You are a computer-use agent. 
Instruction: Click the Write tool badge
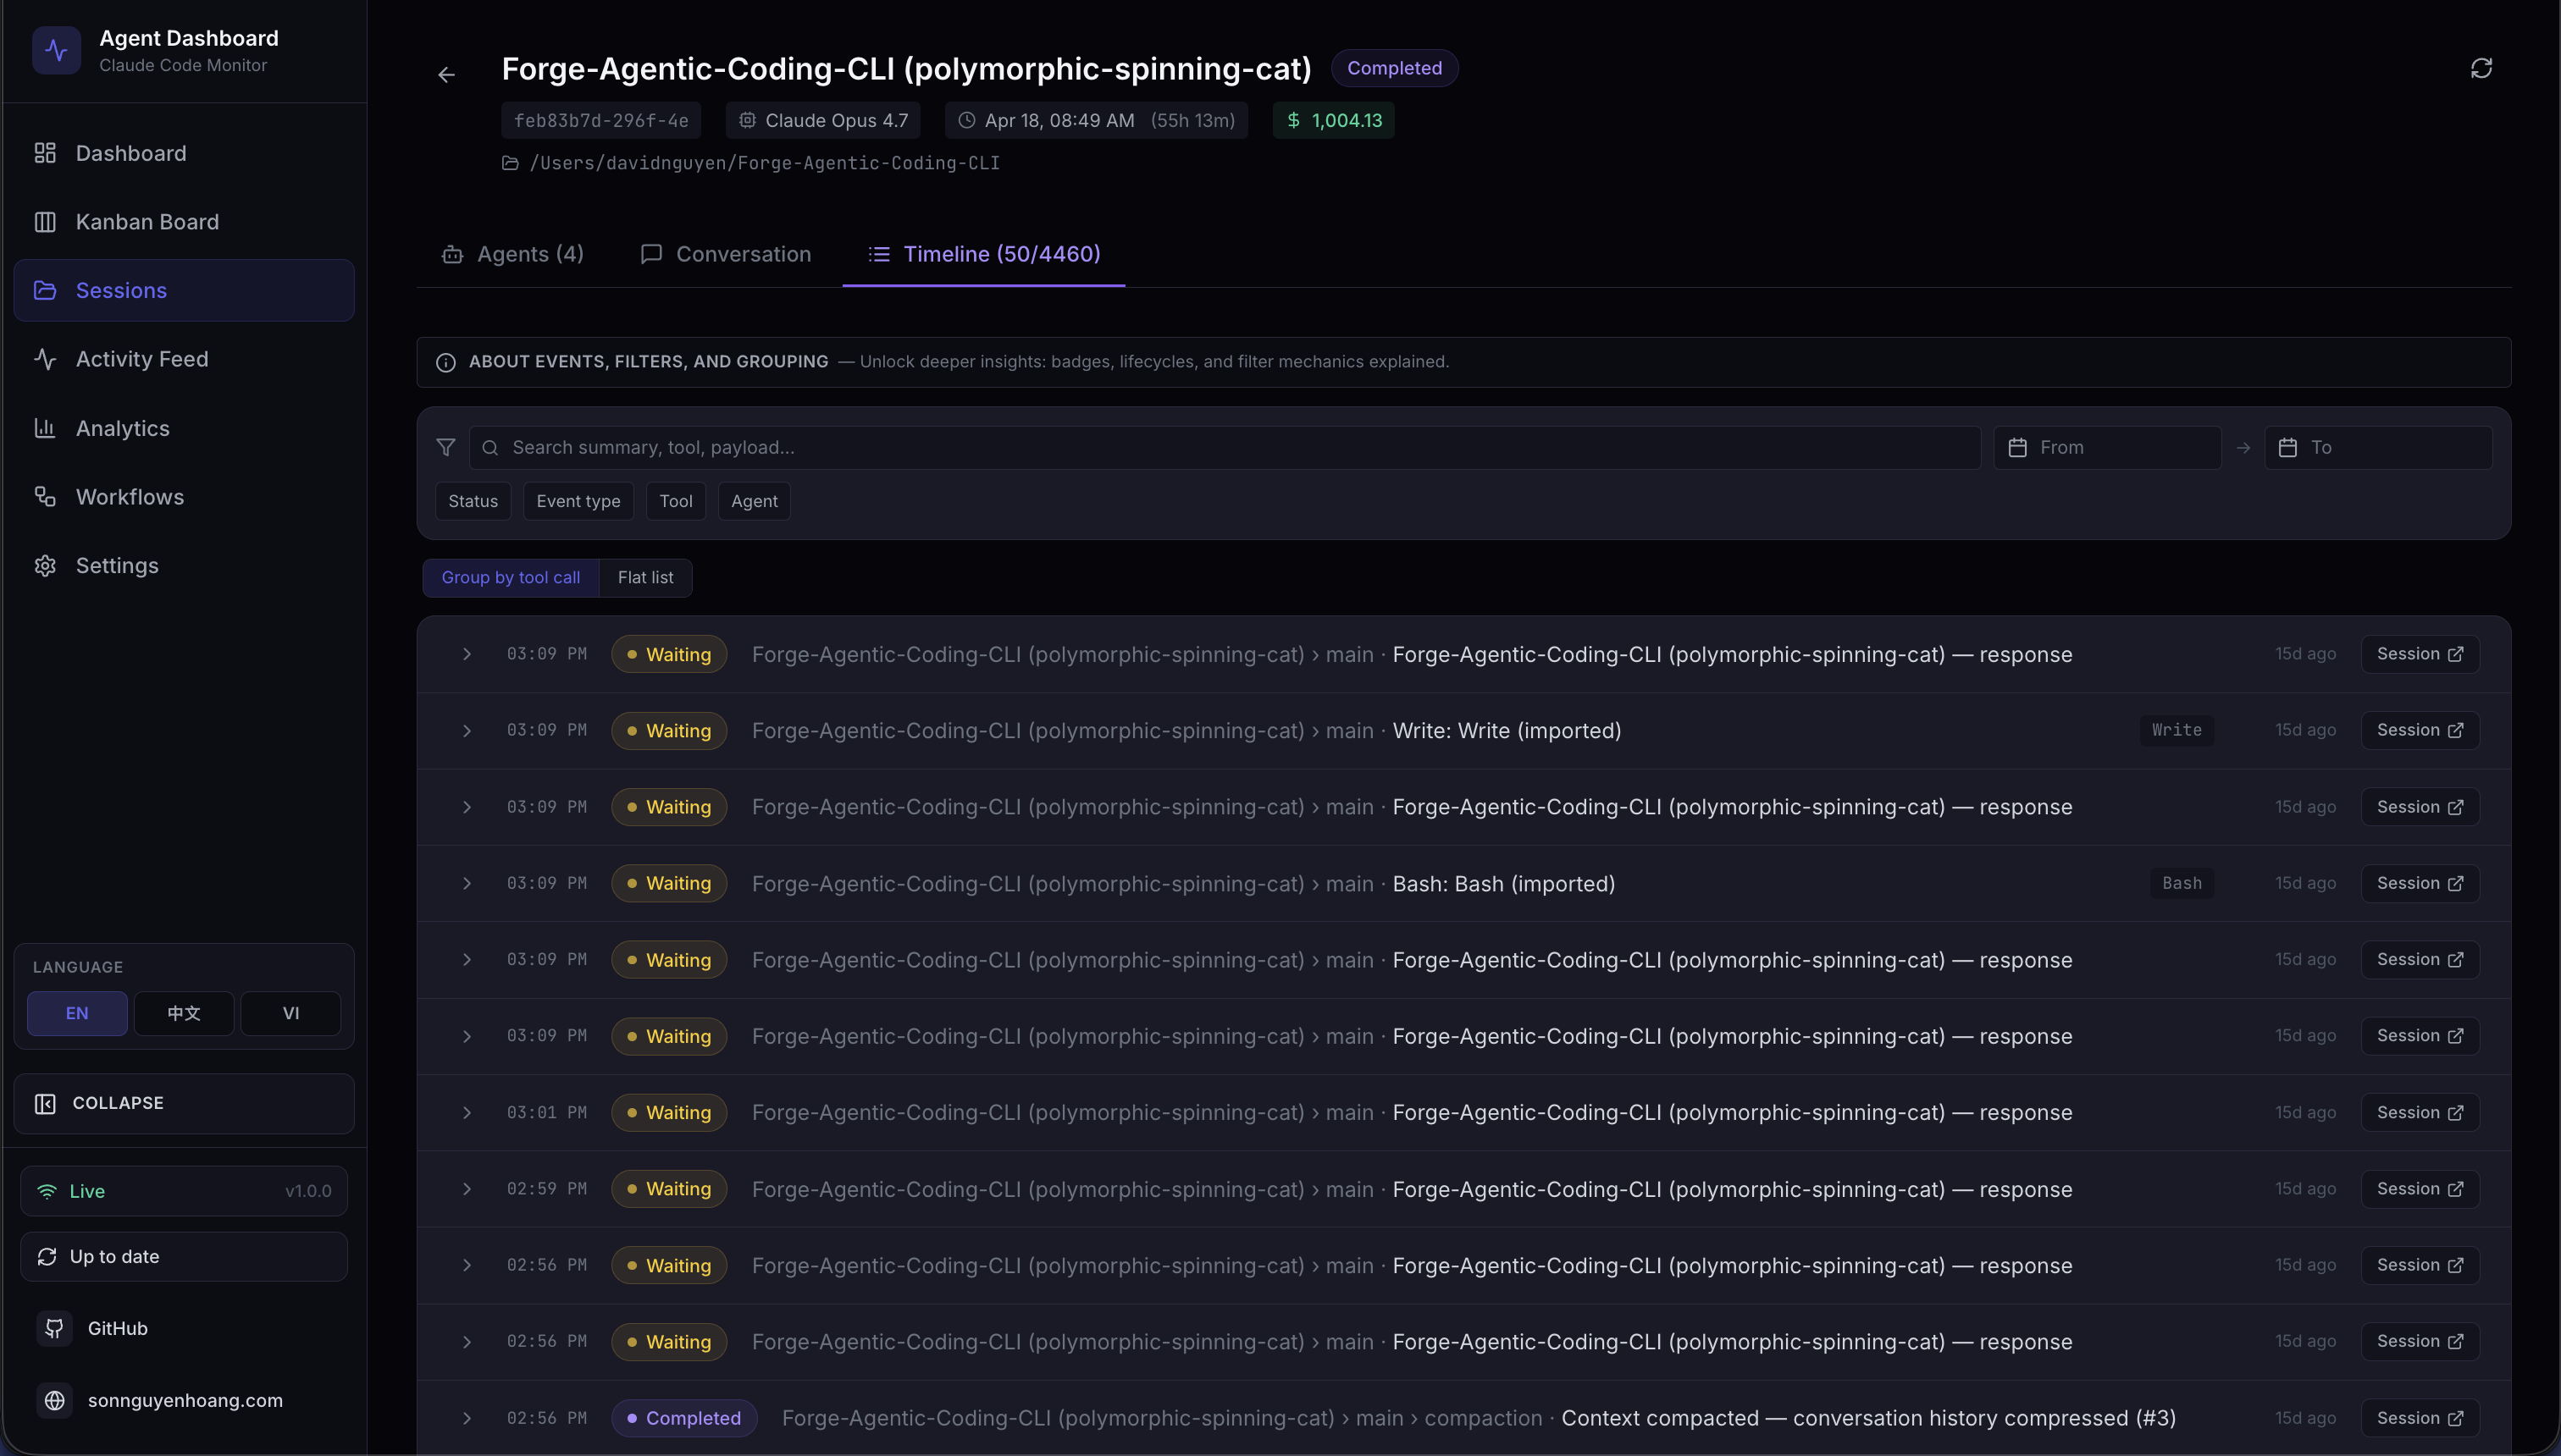coord(2177,730)
